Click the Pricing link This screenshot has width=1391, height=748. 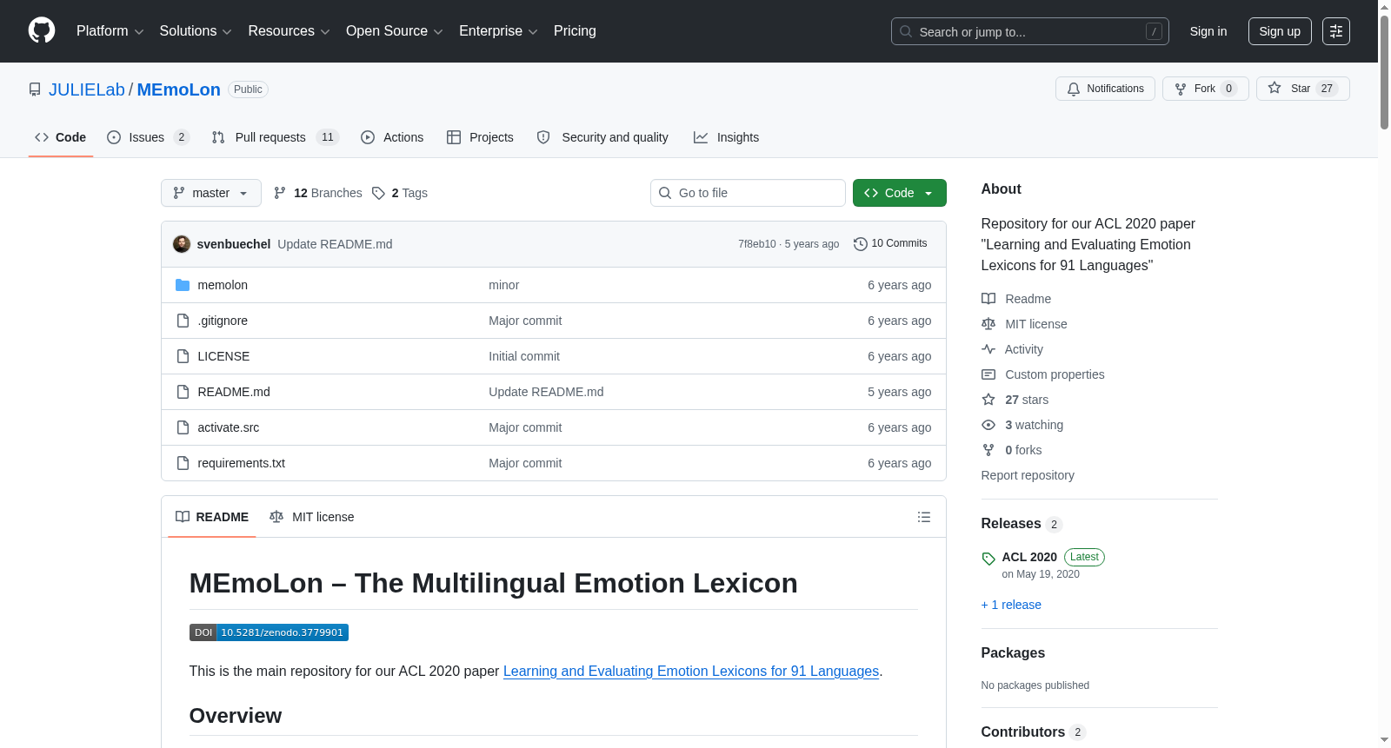coord(575,31)
